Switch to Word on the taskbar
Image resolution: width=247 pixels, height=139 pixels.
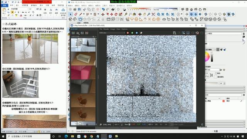pos(110,136)
